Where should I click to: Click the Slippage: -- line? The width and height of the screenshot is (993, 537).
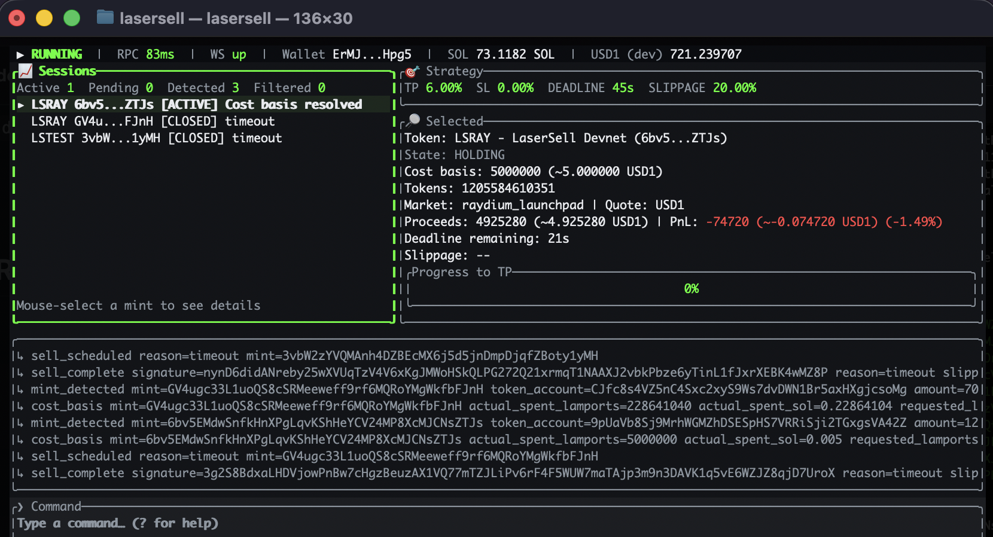click(447, 255)
